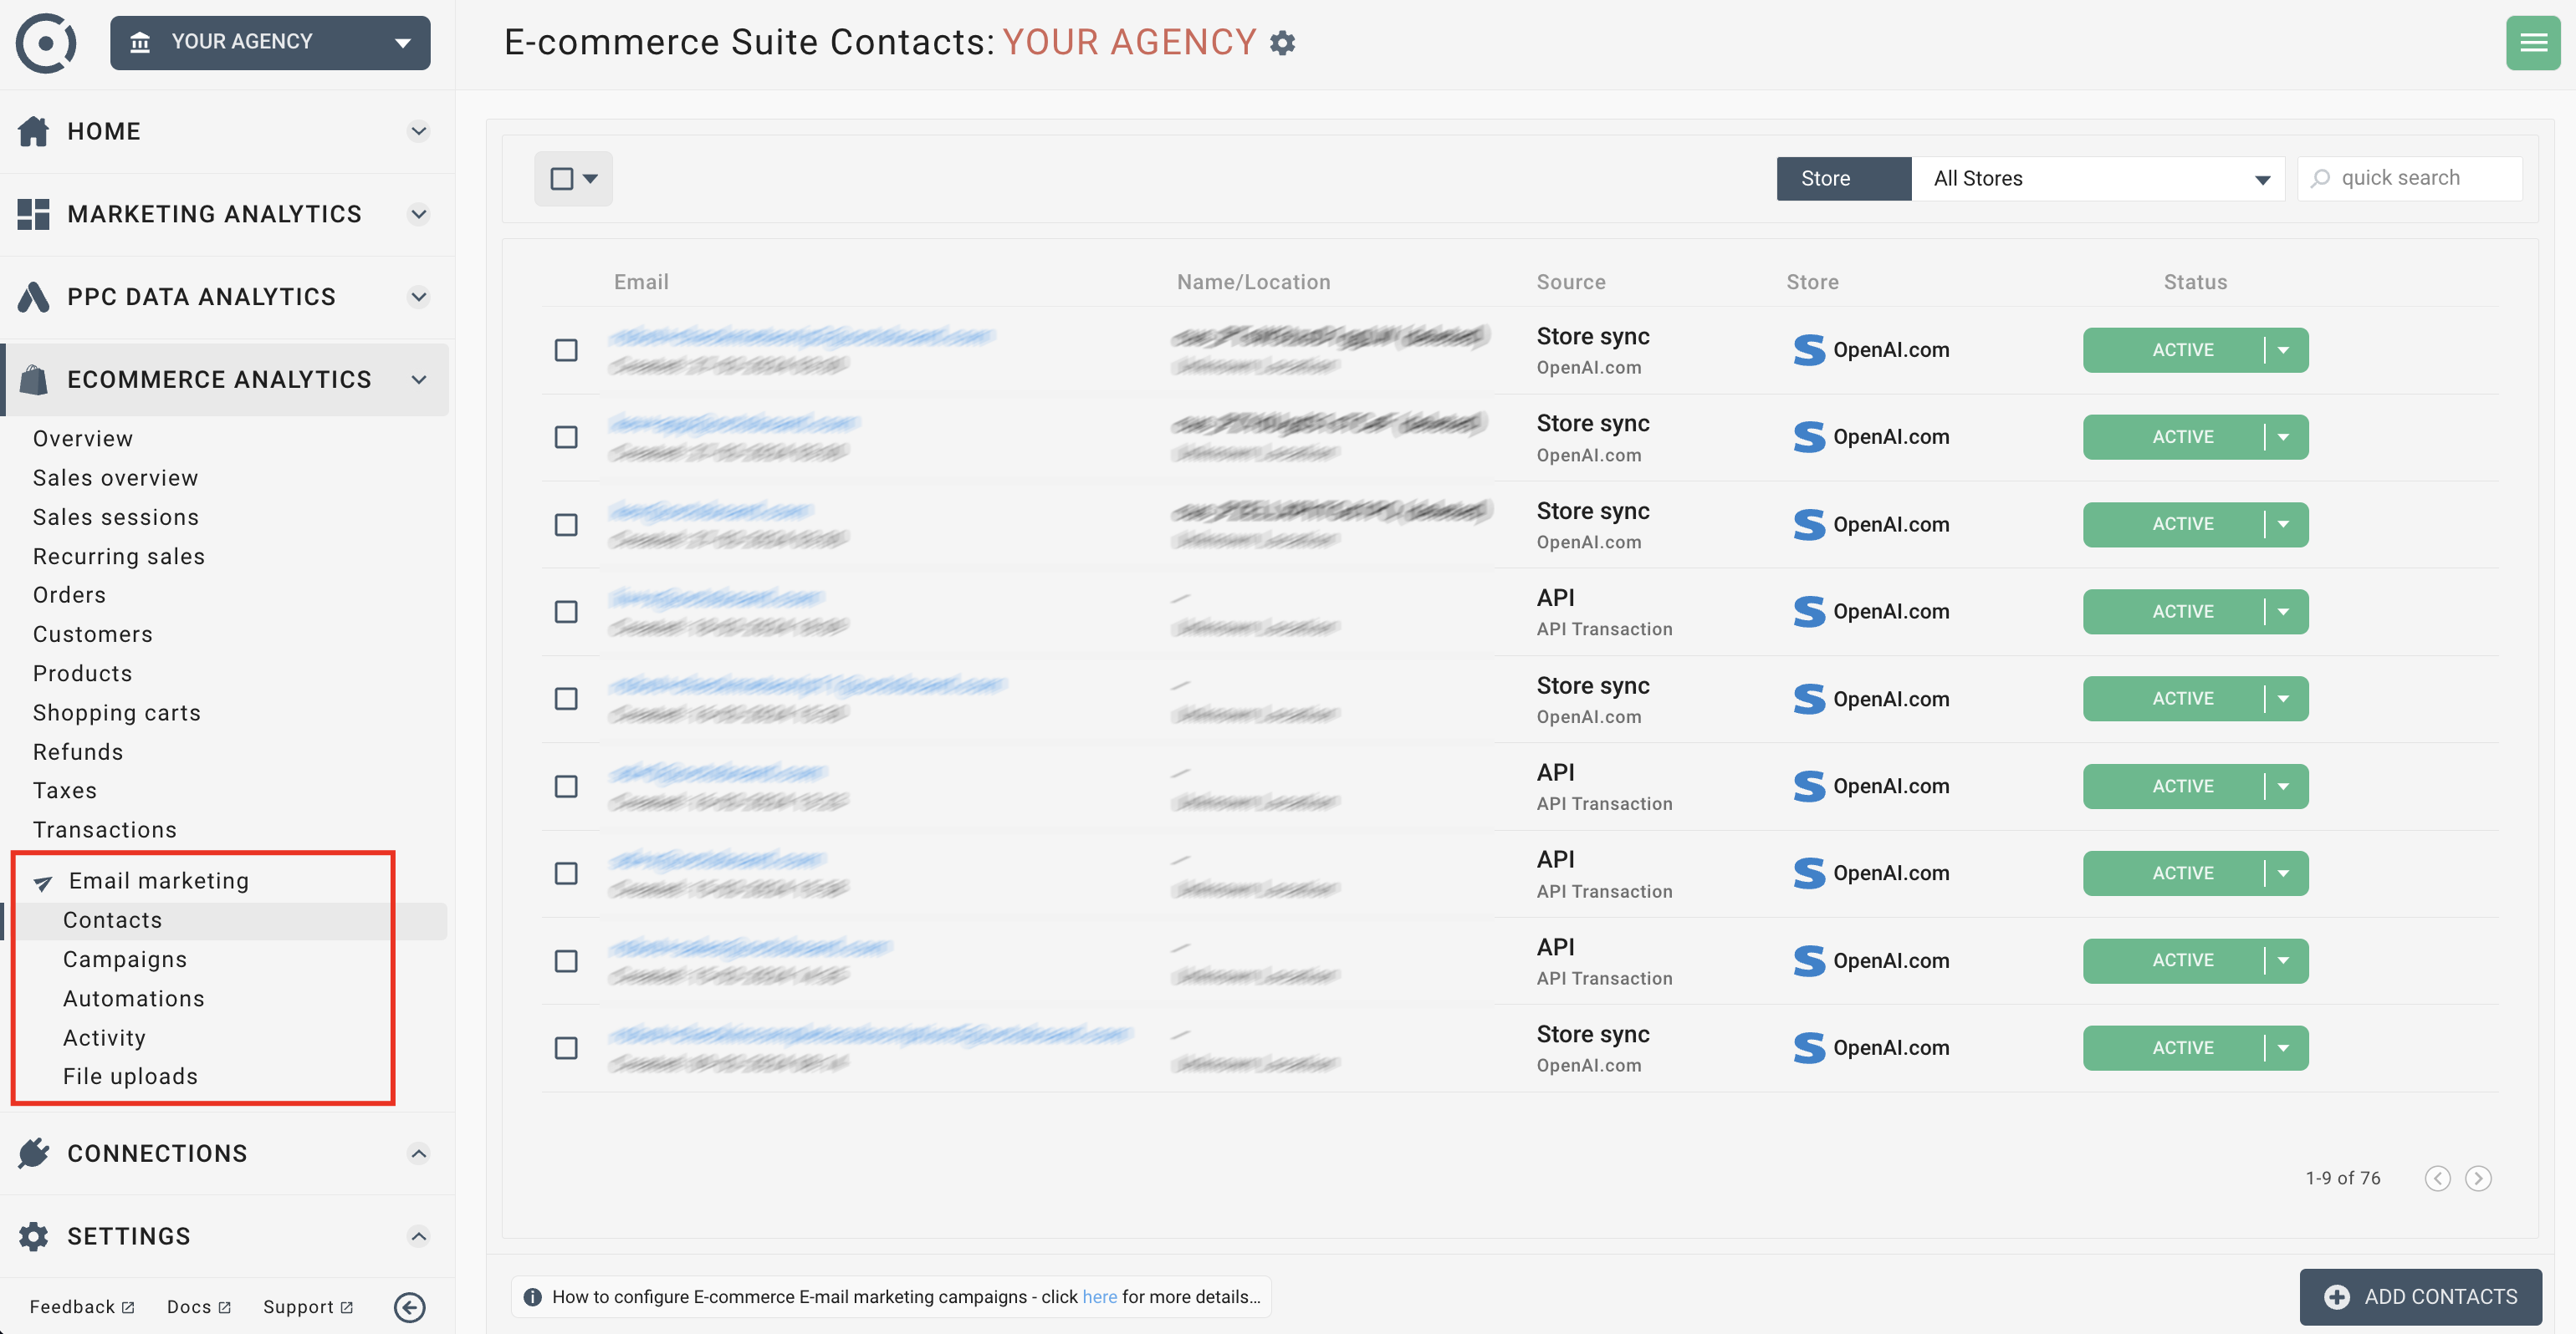Open status dropdown arrow in first row
Viewport: 2576px width, 1334px height.
[2284, 349]
